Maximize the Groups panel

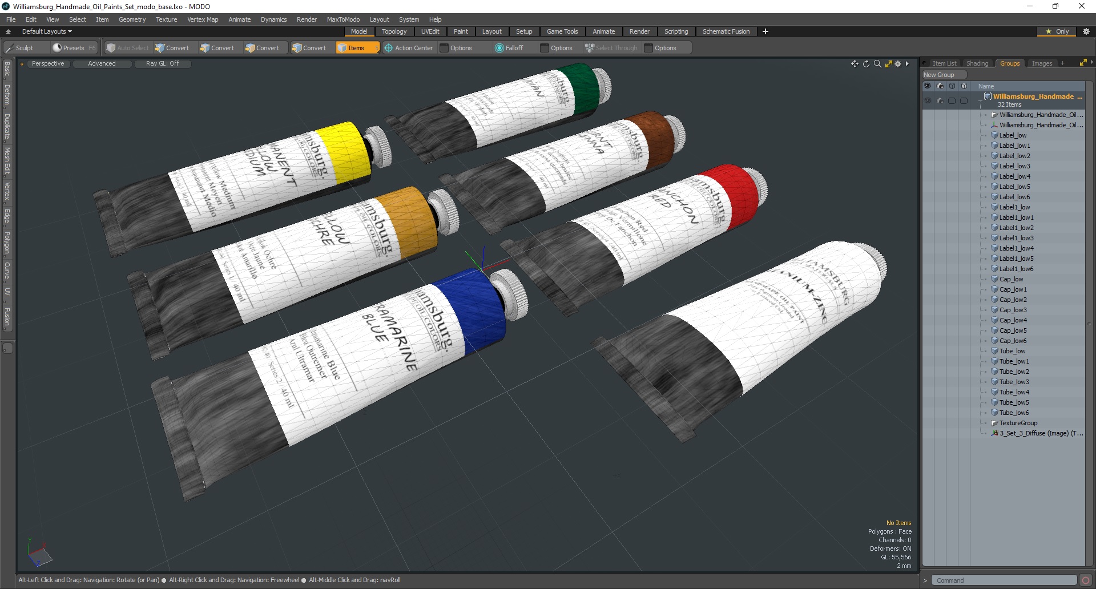click(x=1083, y=63)
